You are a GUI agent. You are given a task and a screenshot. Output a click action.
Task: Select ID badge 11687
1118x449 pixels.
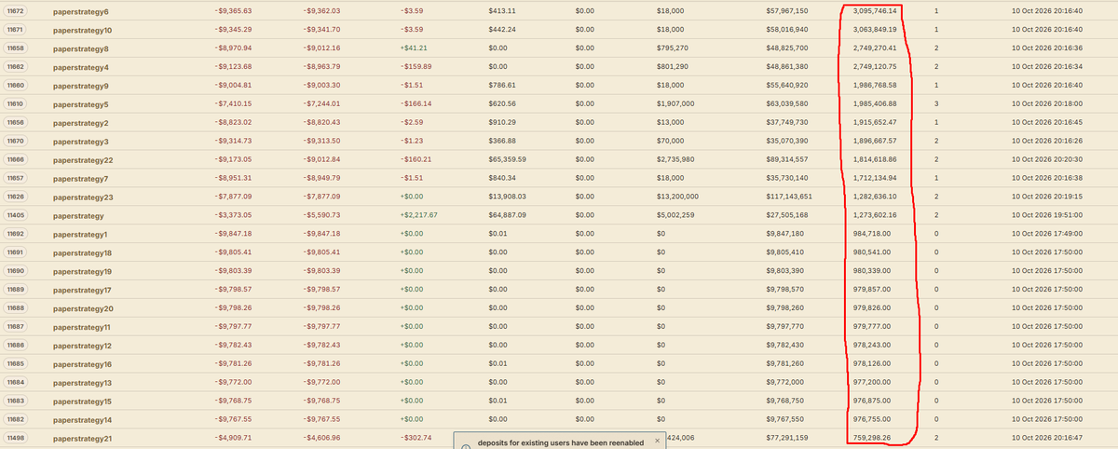point(15,326)
